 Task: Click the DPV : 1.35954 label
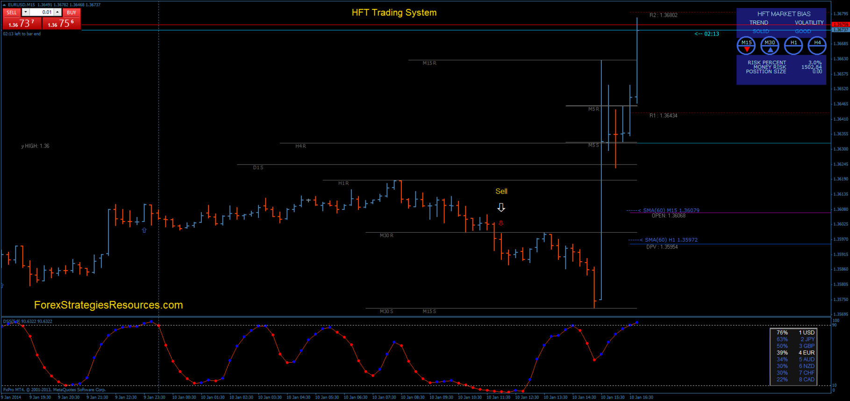click(662, 247)
